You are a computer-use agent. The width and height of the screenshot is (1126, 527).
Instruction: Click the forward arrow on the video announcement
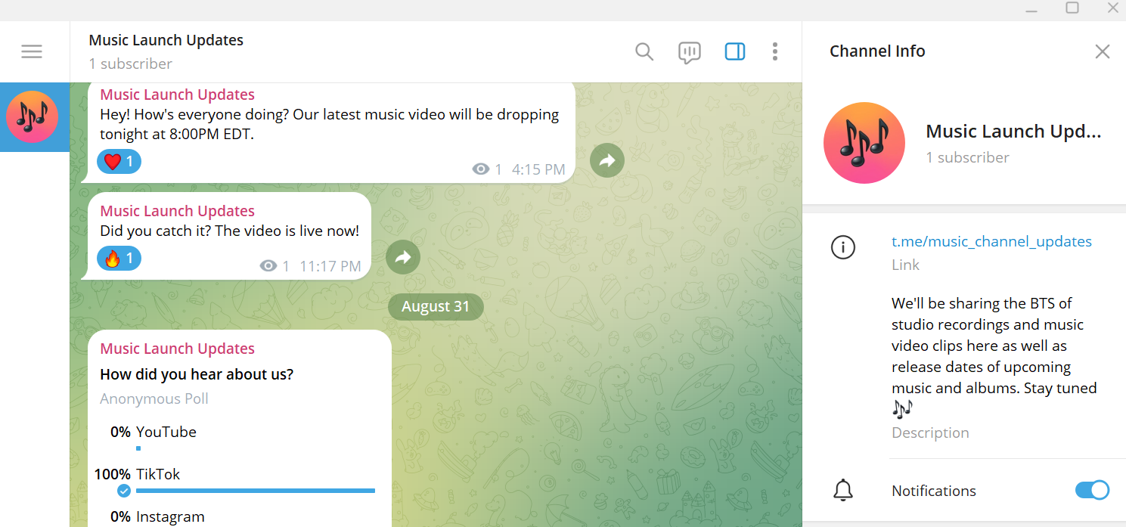point(402,257)
